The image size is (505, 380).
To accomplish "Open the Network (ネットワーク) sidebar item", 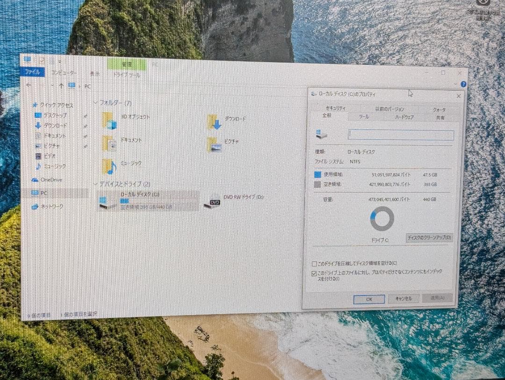I will click(x=50, y=206).
